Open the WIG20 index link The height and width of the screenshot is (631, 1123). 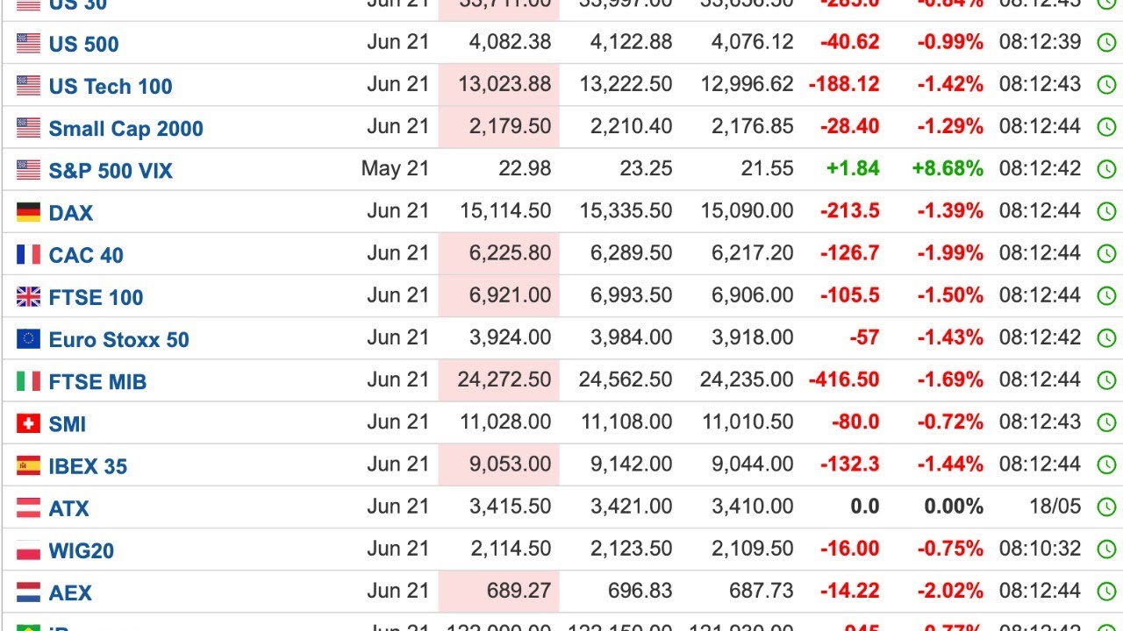tap(82, 550)
